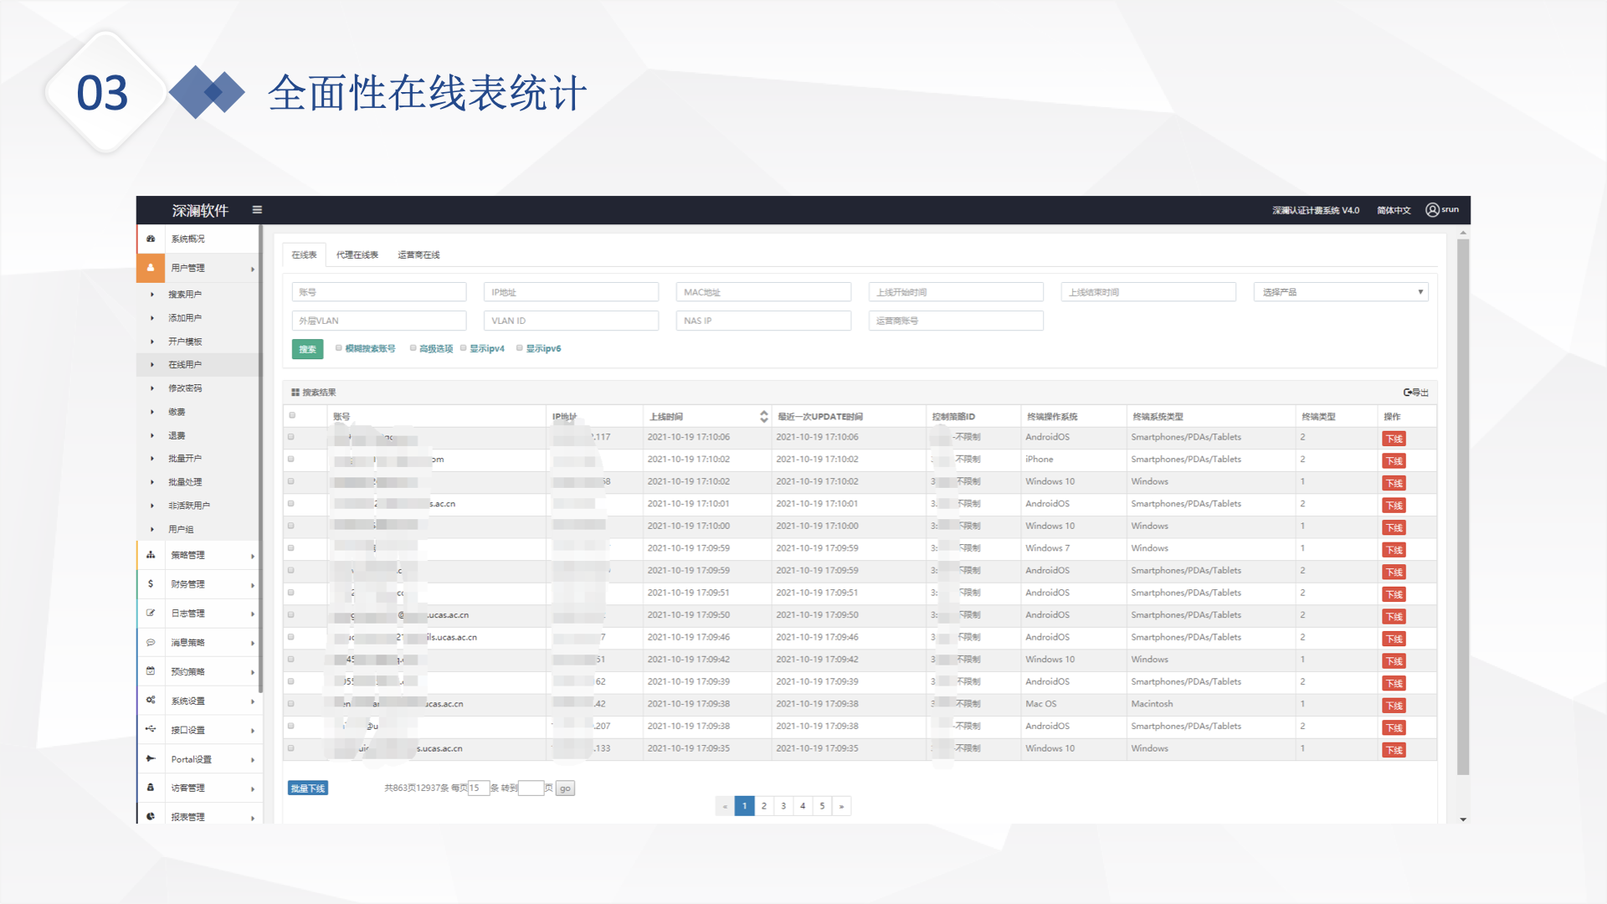Open 批量开户 in sidebar
This screenshot has width=1607, height=904.
[185, 459]
